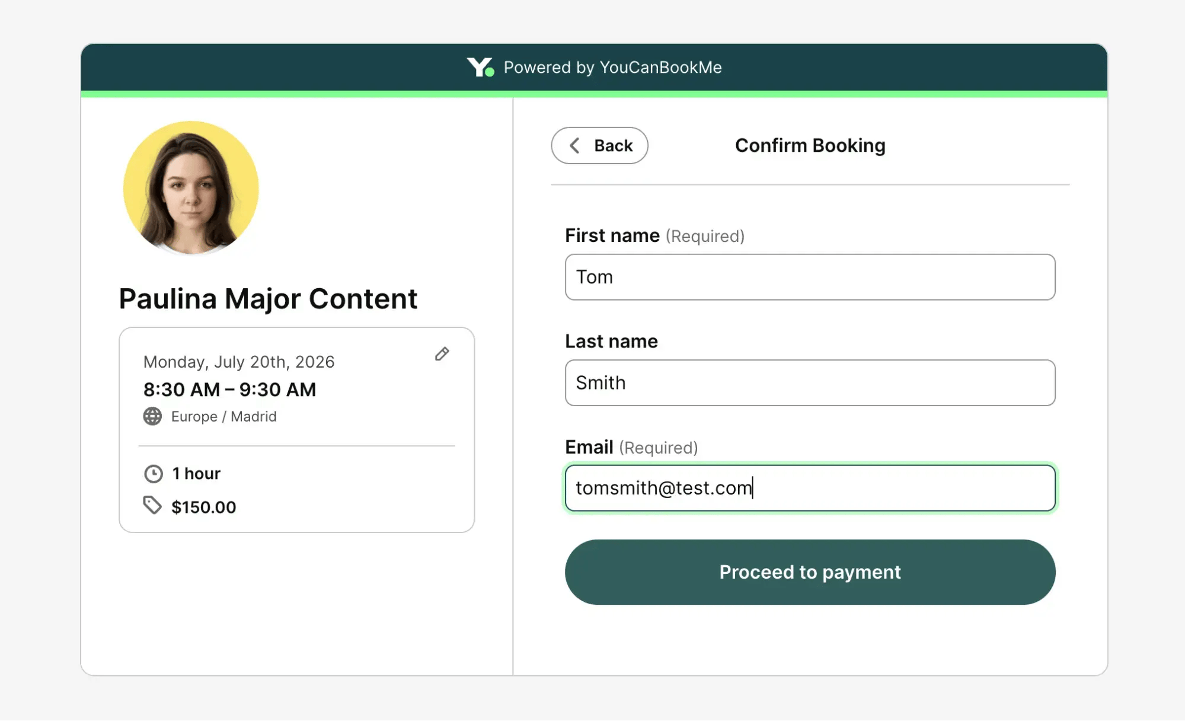This screenshot has width=1185, height=721.
Task: Click the Email (Required) label
Action: (x=631, y=447)
